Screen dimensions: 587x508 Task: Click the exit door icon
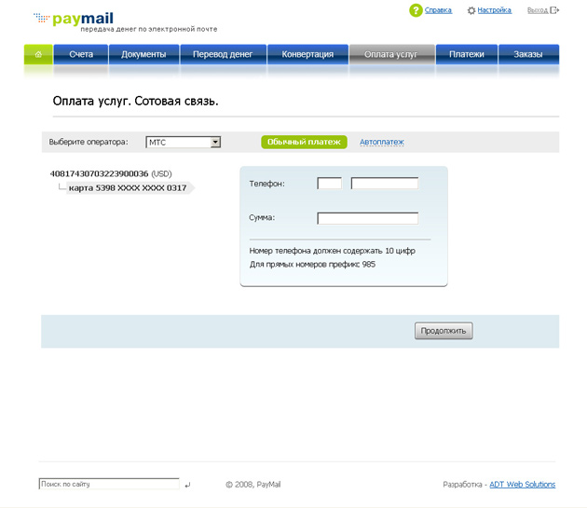click(555, 10)
